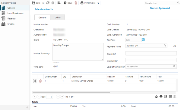Click the add line toolbar icon
The image size is (181, 110).
(59, 3)
